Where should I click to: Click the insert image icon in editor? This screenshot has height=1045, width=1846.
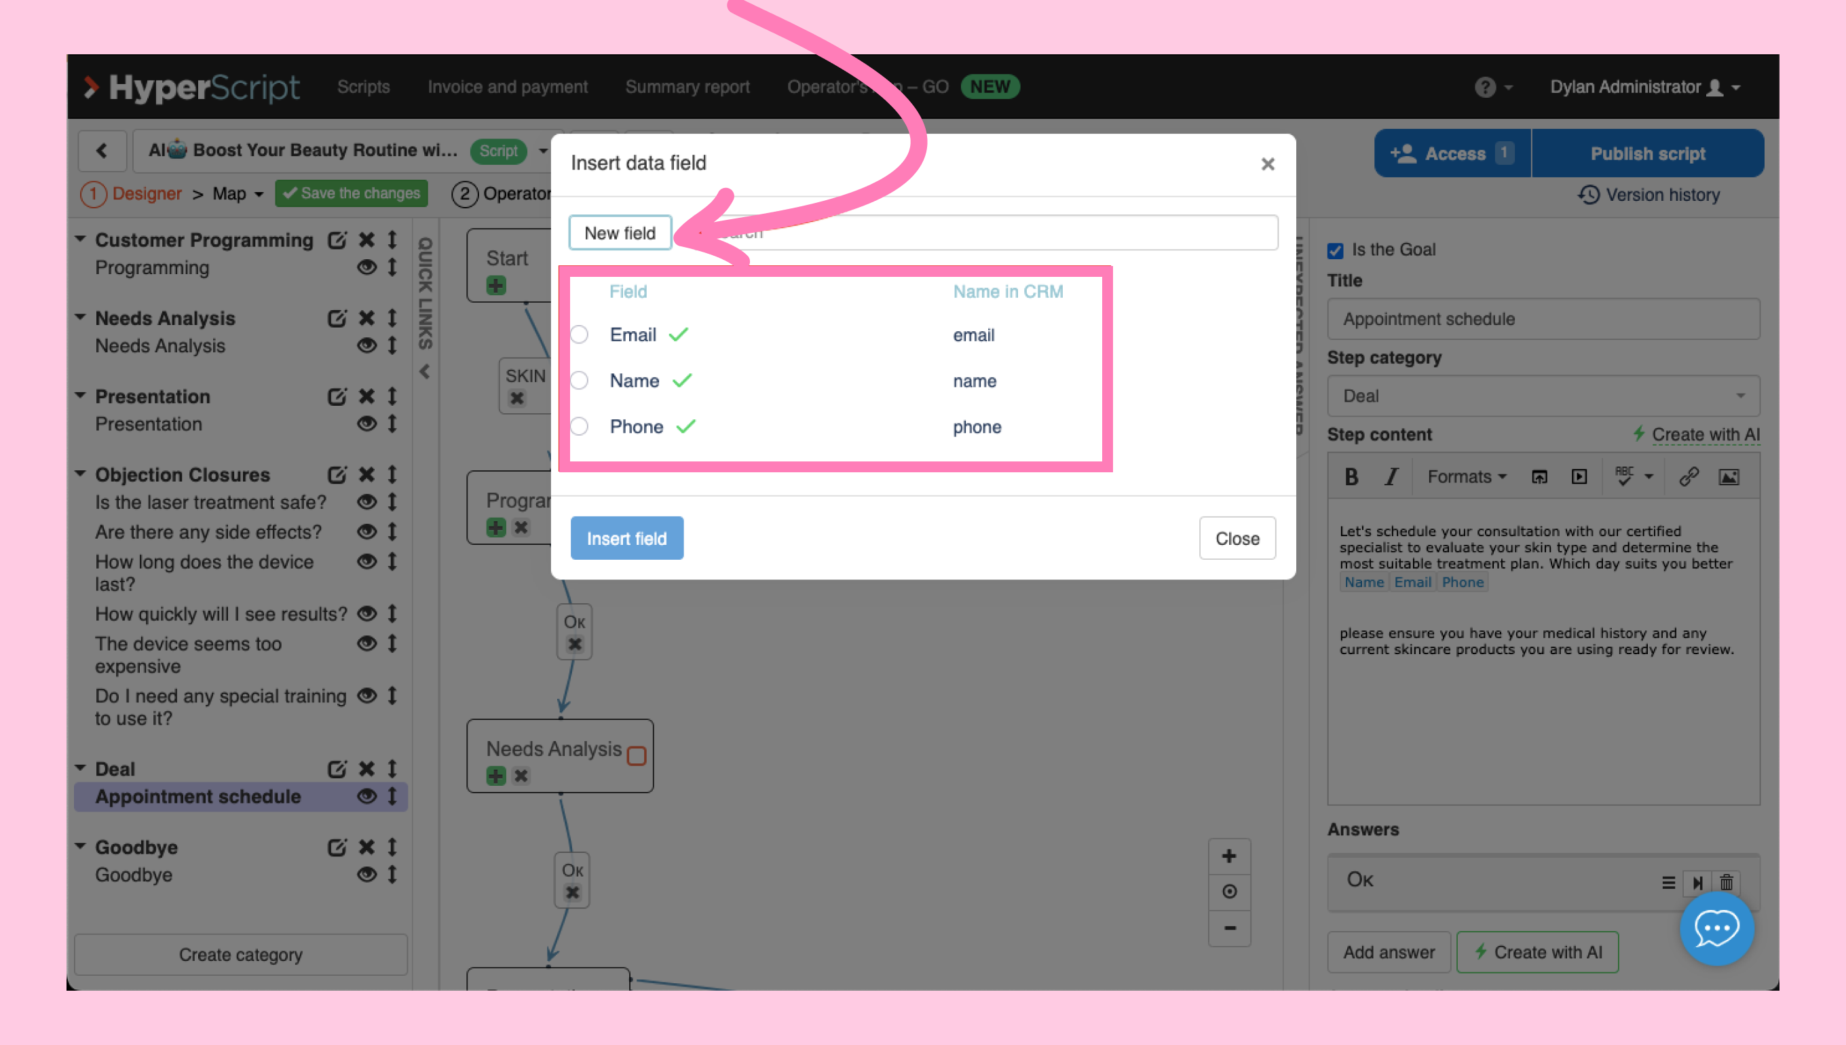tap(1729, 476)
